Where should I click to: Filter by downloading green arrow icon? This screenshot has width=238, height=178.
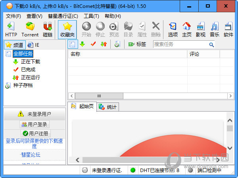[82, 44]
